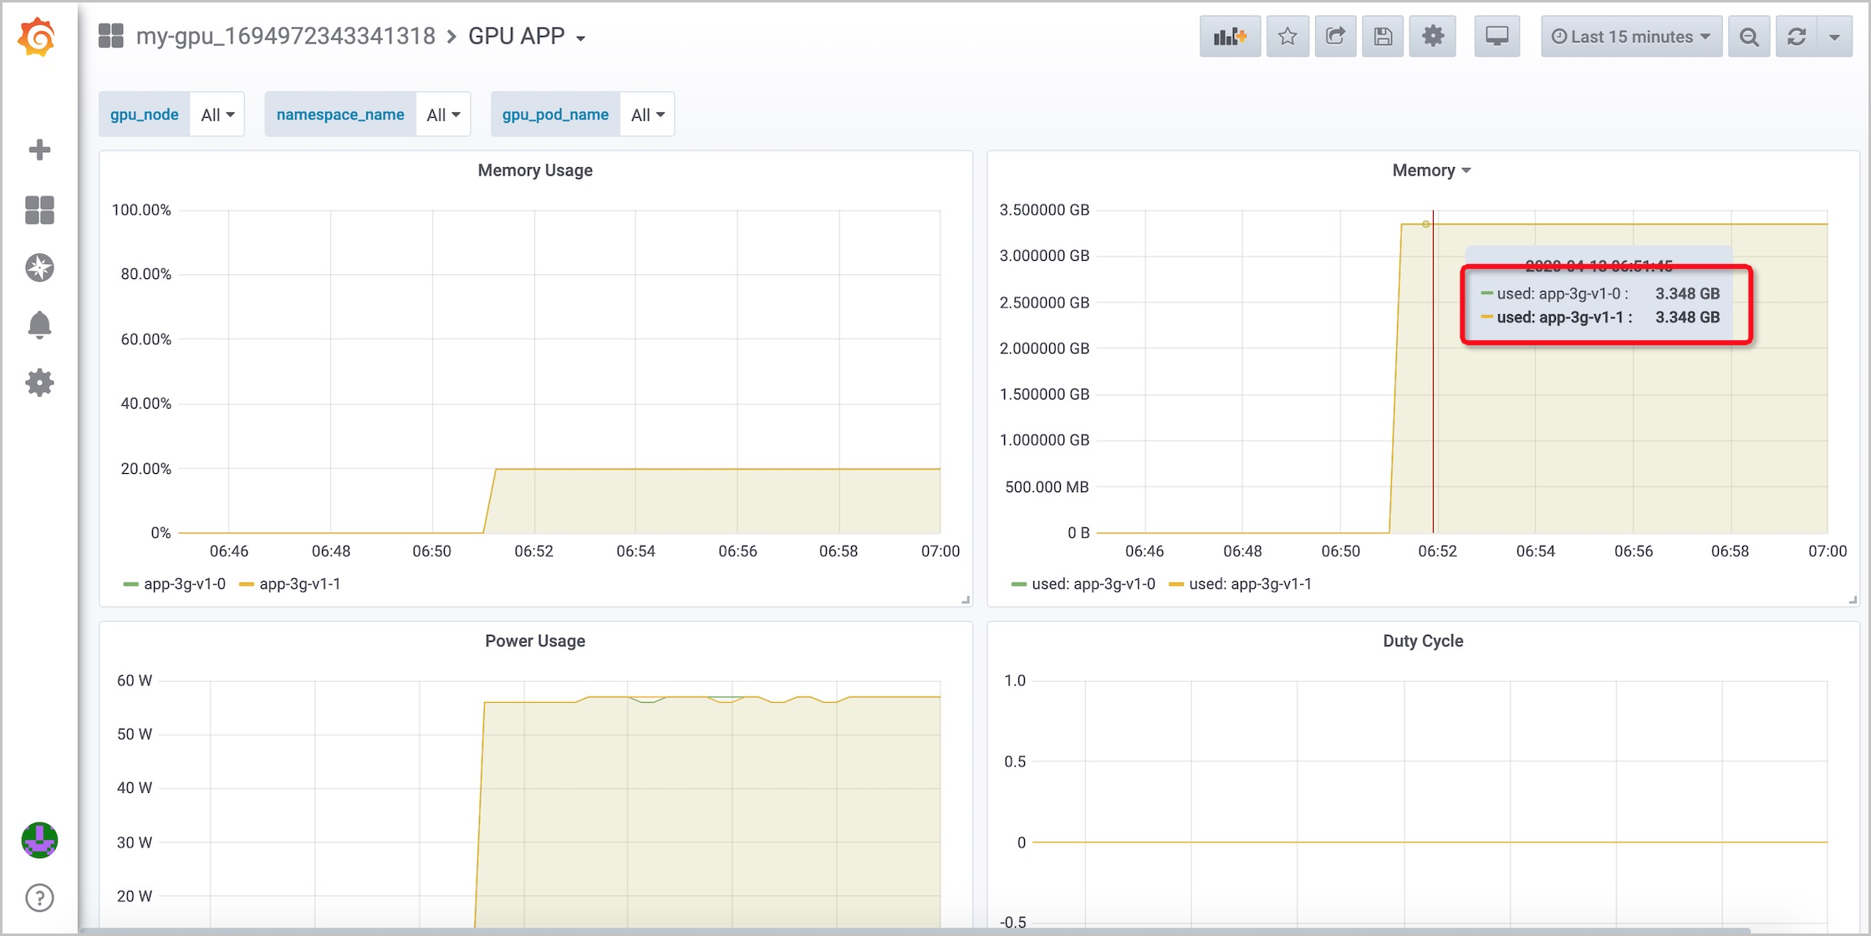Open the Configuration gear in sidebar
This screenshot has height=936, width=1871.
(x=38, y=382)
